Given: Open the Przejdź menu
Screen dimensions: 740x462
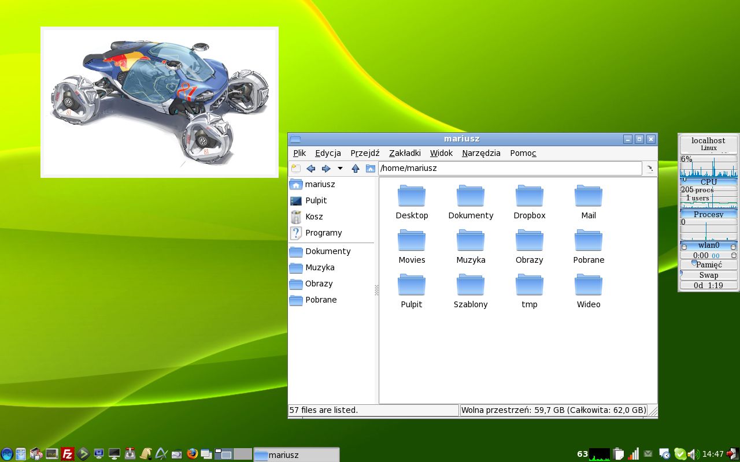Looking at the screenshot, I should coord(365,153).
